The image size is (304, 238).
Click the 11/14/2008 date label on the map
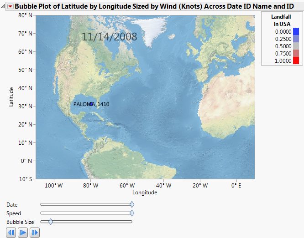pyautogui.click(x=110, y=36)
